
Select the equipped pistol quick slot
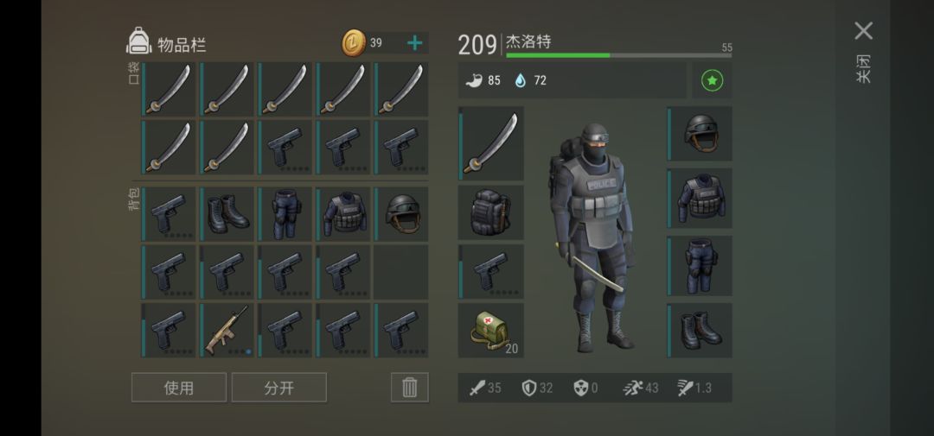click(x=491, y=271)
